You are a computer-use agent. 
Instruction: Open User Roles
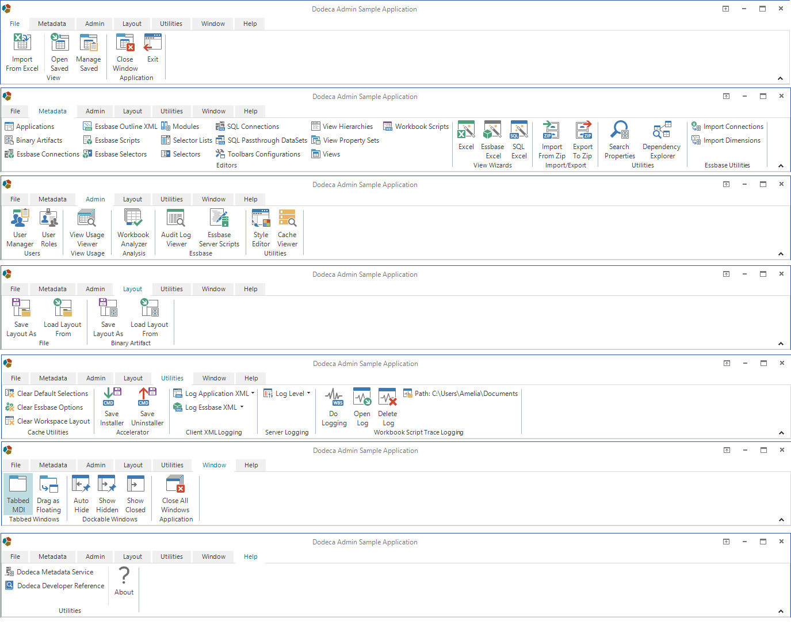pyautogui.click(x=49, y=228)
